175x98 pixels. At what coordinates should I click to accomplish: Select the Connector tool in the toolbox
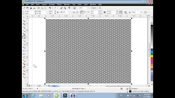(x=24, y=60)
